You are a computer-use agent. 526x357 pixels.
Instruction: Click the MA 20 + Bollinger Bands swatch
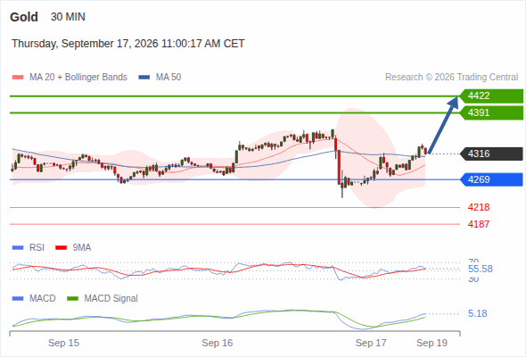18,78
